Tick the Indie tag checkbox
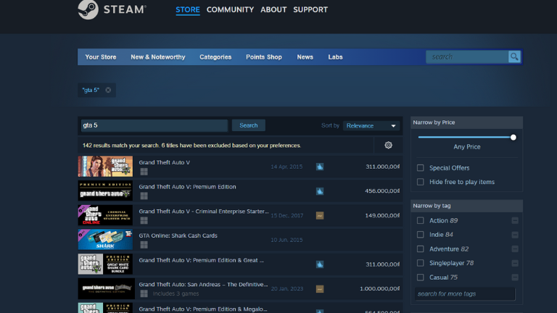The width and height of the screenshot is (557, 313). 420,235
